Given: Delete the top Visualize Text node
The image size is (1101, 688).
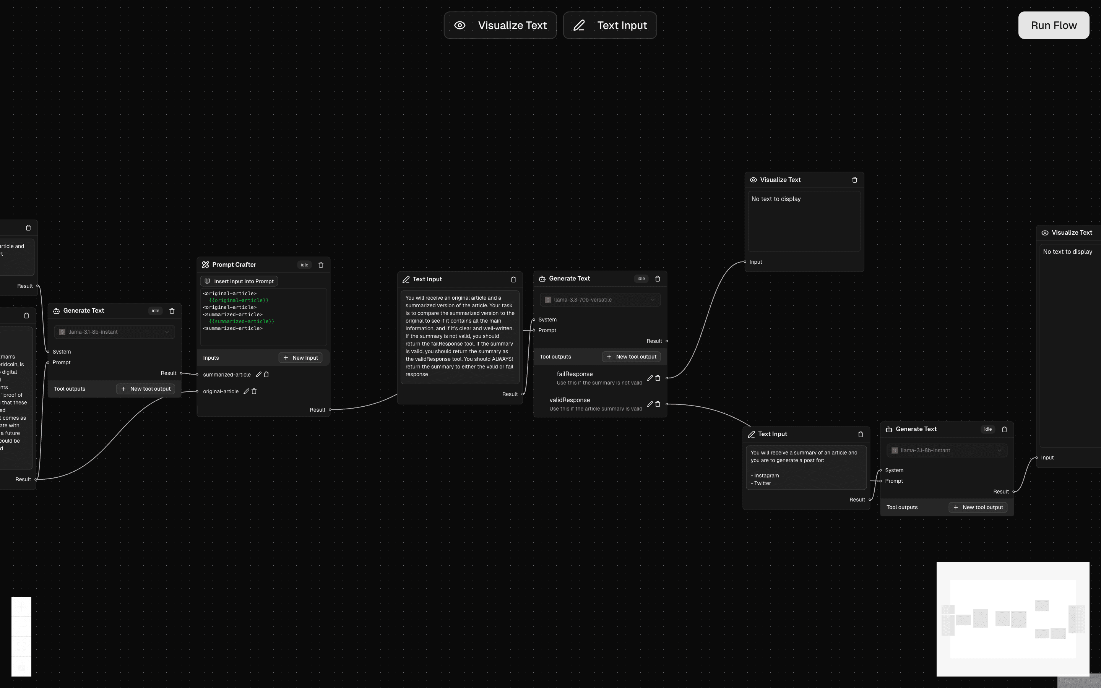Looking at the screenshot, I should pyautogui.click(x=854, y=180).
